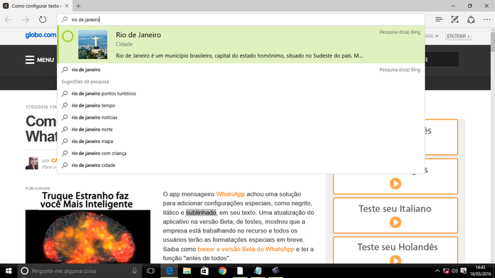
Task: Click the WhatsApp orange link in article
Action: click(x=231, y=194)
